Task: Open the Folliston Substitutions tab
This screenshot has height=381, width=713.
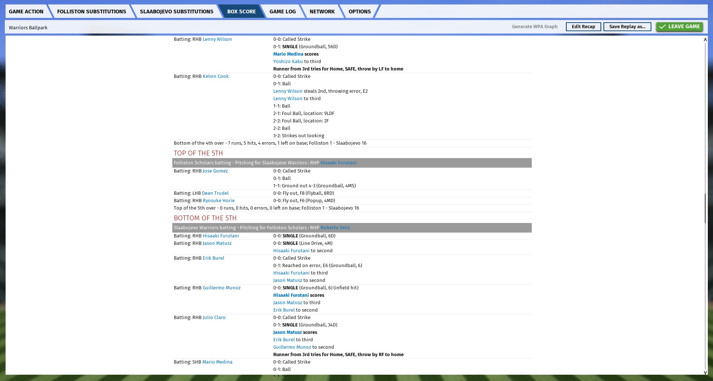Action: 91,12
